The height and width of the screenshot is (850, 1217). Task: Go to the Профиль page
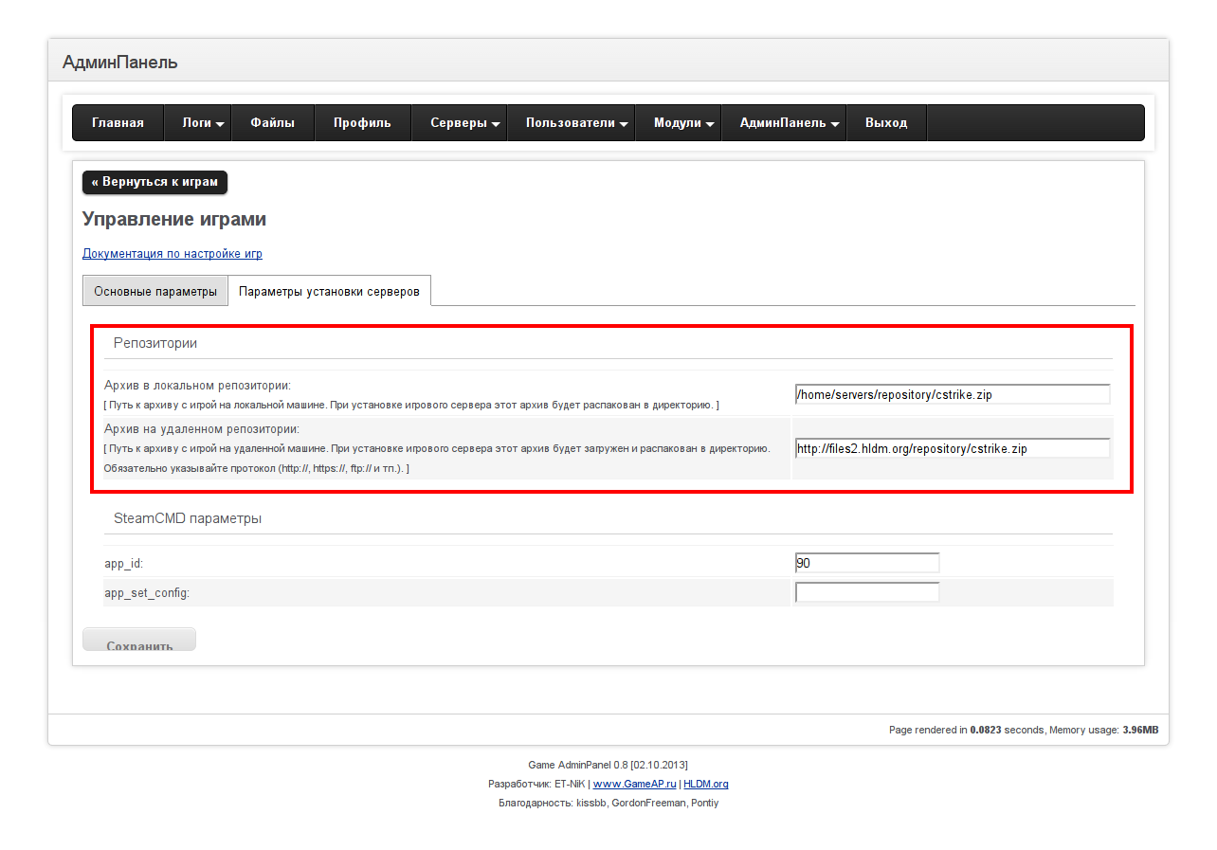click(x=362, y=123)
